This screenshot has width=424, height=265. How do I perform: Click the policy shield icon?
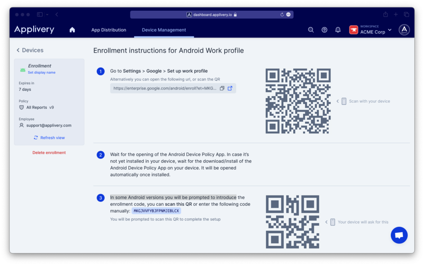pyautogui.click(x=22, y=107)
